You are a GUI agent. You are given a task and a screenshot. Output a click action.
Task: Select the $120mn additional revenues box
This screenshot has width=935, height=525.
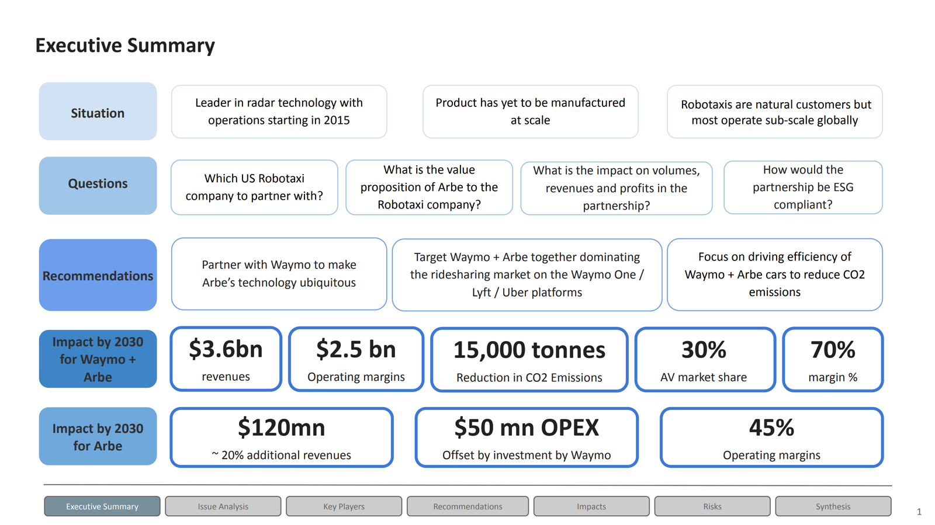click(281, 437)
